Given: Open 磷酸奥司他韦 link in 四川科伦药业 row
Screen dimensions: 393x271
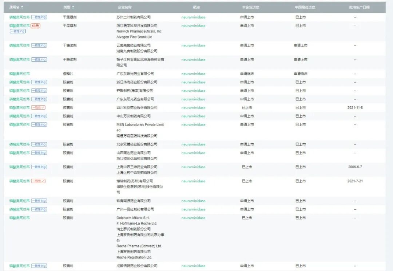Looking at the screenshot, I should point(20,107).
